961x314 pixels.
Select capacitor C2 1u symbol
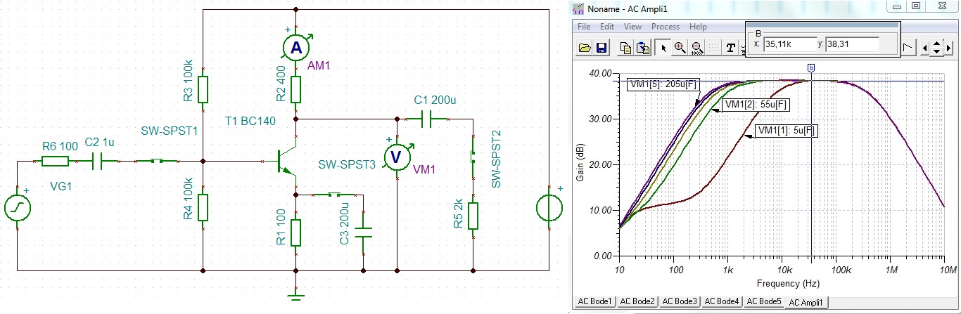tap(97, 162)
